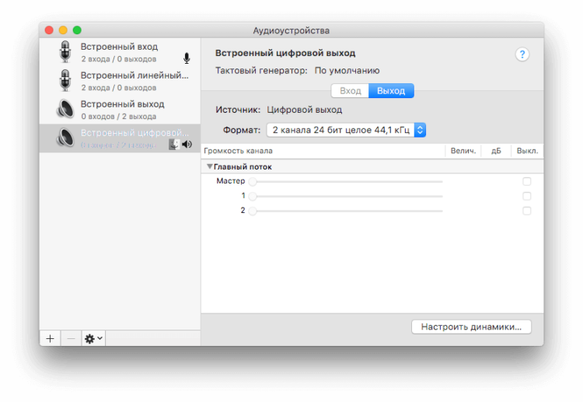Open the Формат dropdown
Image resolution: width=583 pixels, height=402 pixels.
[x=346, y=130]
